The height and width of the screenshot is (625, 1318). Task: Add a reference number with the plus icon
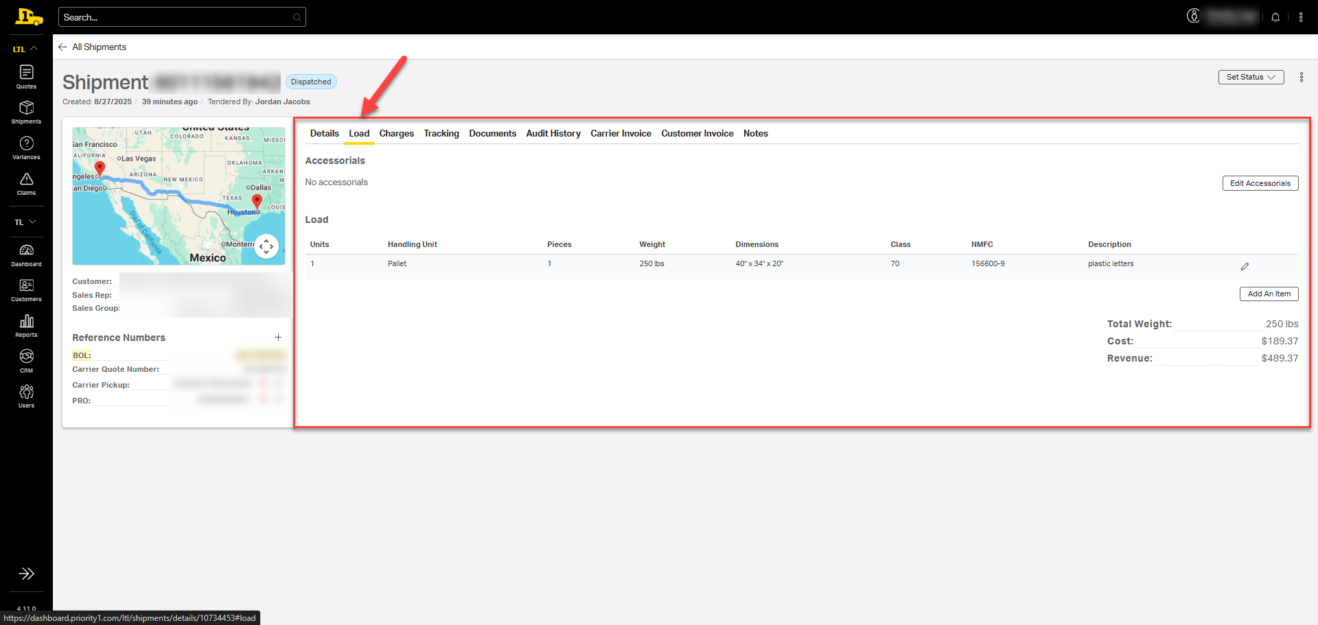coord(278,337)
